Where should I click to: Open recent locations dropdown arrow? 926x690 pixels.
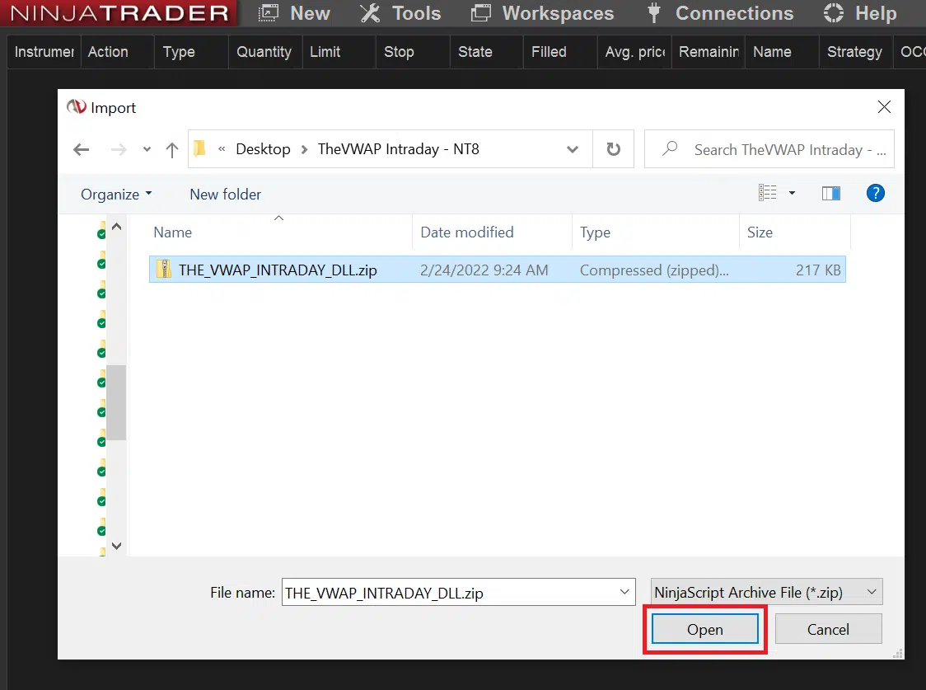(x=147, y=149)
